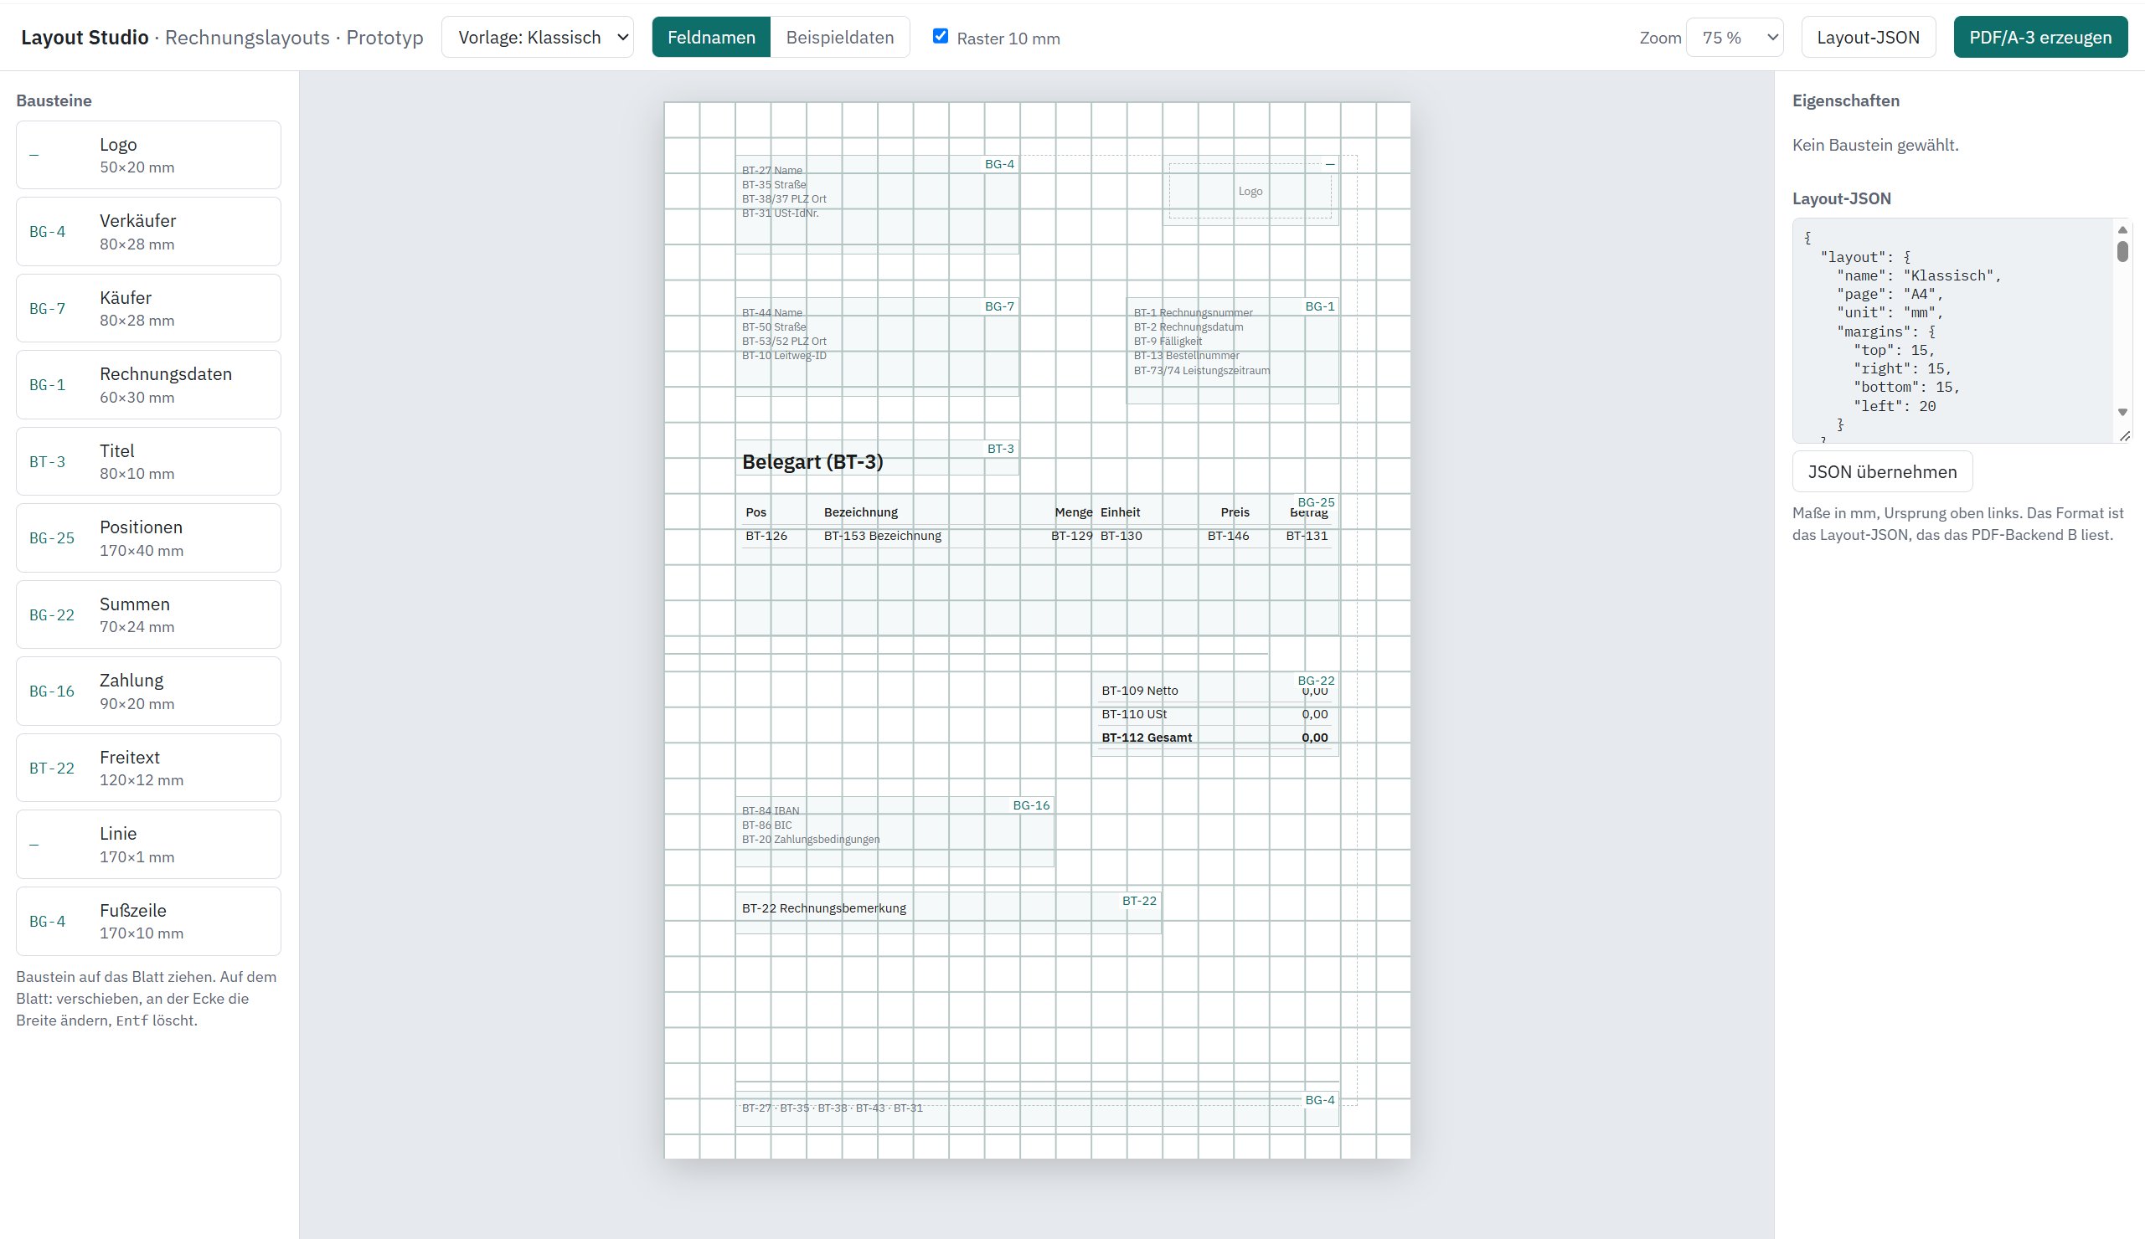Click the Pos column header
This screenshot has height=1239, width=2145.
click(755, 512)
